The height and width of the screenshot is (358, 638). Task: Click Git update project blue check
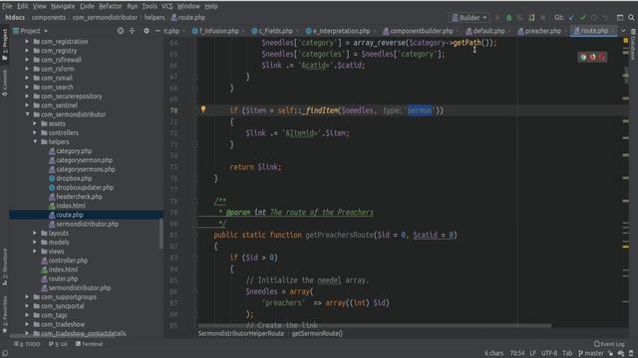[x=571, y=18]
